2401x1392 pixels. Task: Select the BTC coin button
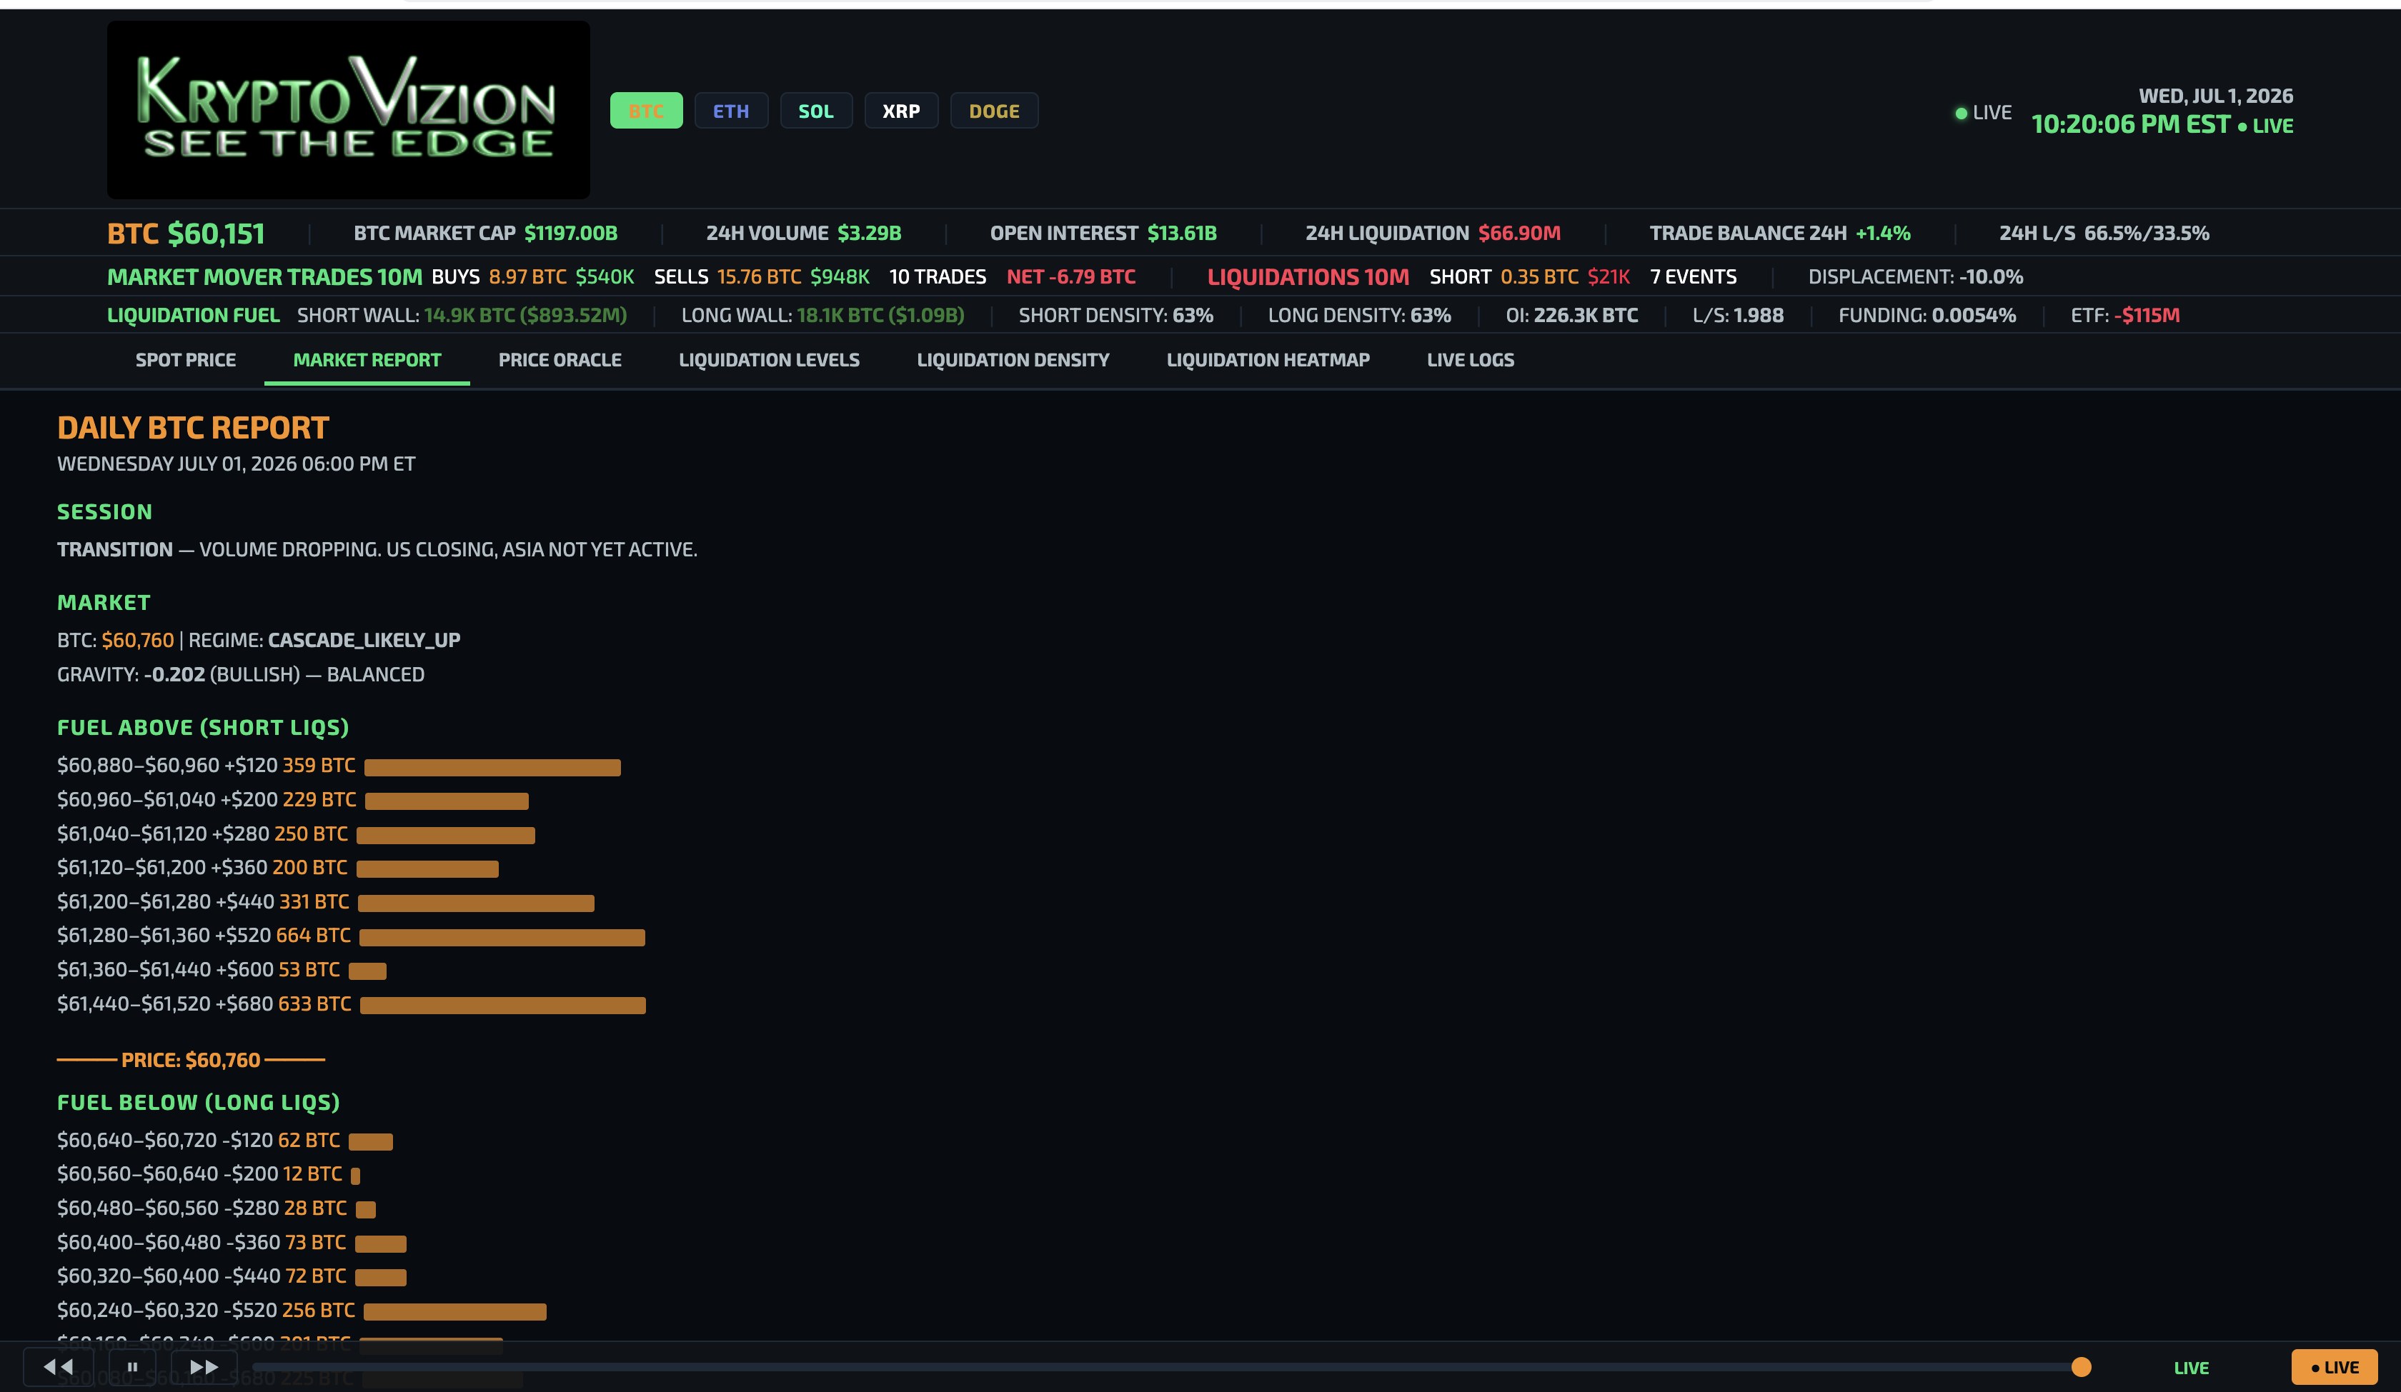(646, 111)
